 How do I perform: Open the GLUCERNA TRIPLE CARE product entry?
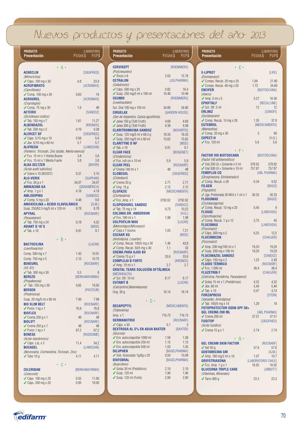coord(219,369)
